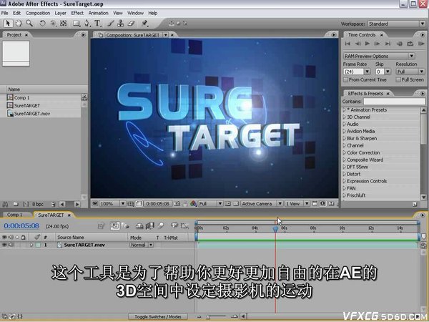Step forward one frame in Time Controls
Image resolution: width=429 pixels, height=322 pixels.
pyautogui.click(x=377, y=44)
